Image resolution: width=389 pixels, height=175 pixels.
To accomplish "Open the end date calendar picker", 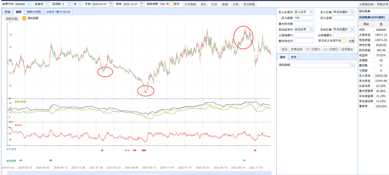I will tap(142, 4).
